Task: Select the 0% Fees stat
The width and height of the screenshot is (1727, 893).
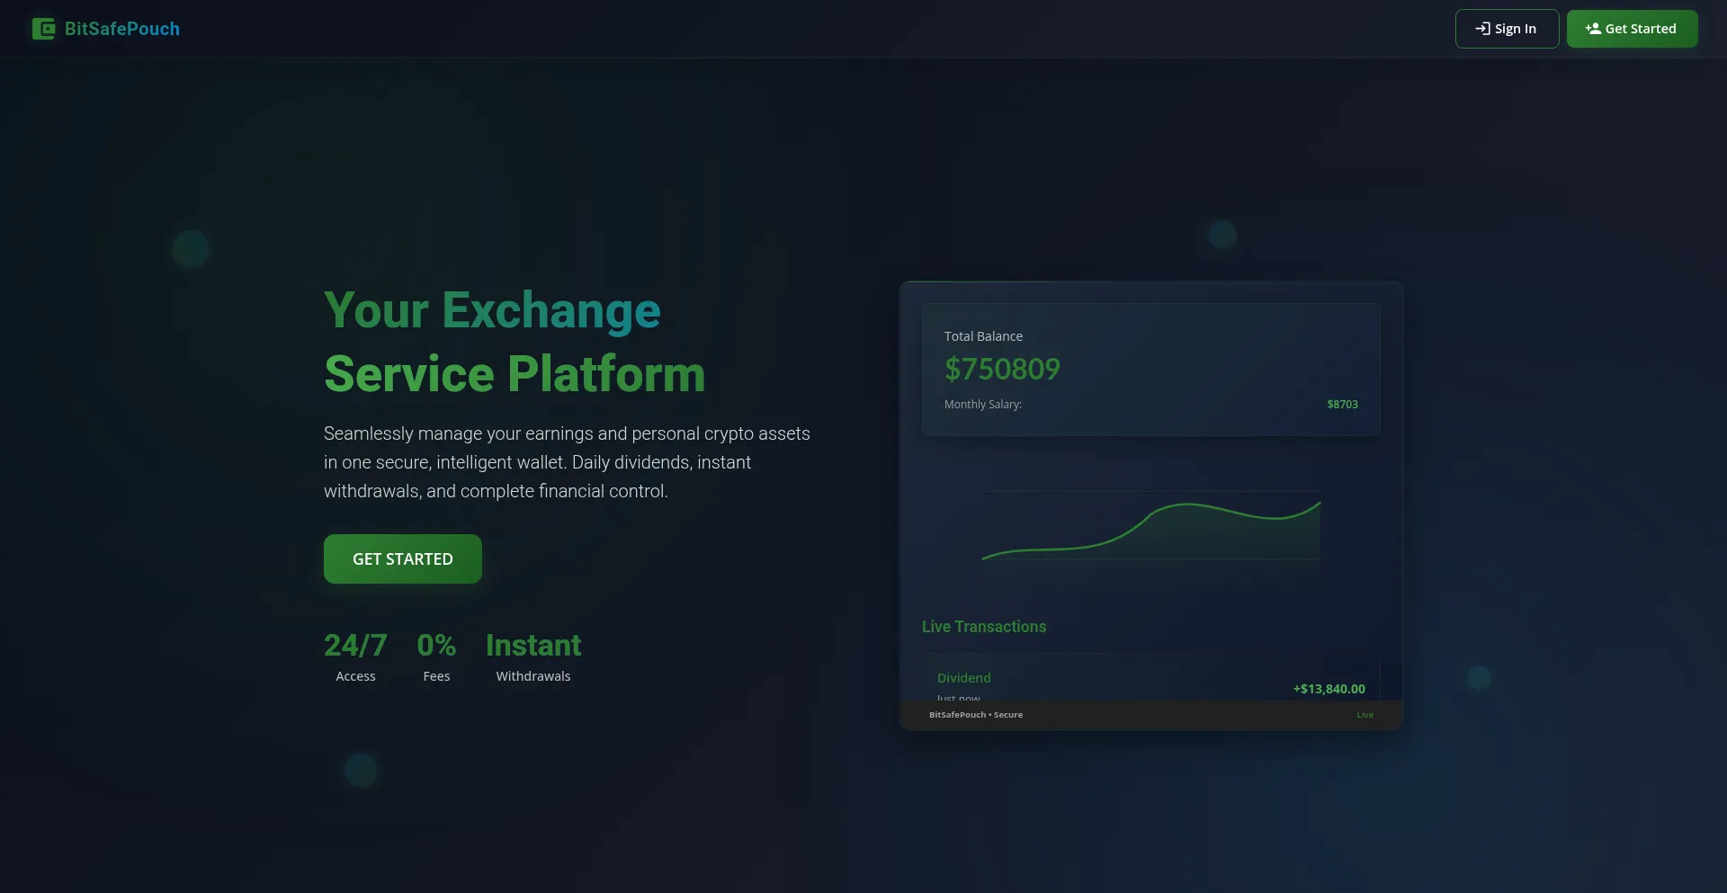Action: [x=436, y=657]
